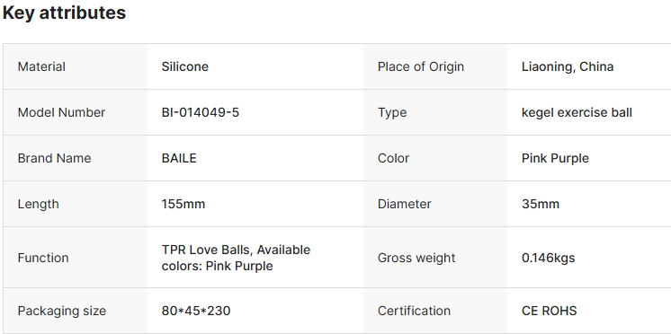The image size is (671, 334).
Task: Select the BAILE brand value
Action: pos(179,158)
